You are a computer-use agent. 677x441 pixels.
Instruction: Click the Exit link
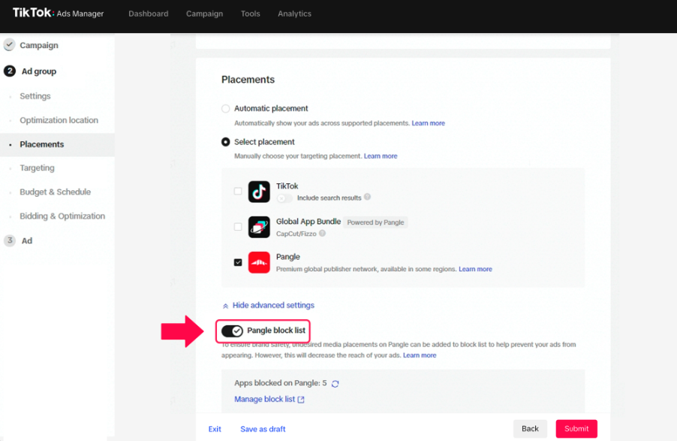[215, 429]
